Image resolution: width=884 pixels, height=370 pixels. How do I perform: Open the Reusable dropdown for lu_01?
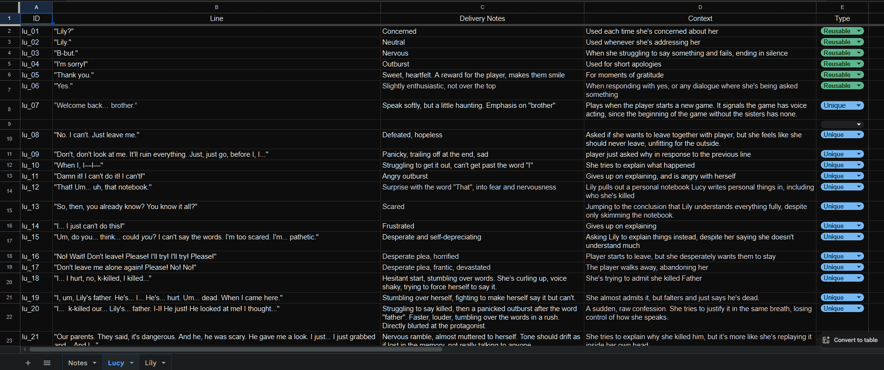click(859, 31)
